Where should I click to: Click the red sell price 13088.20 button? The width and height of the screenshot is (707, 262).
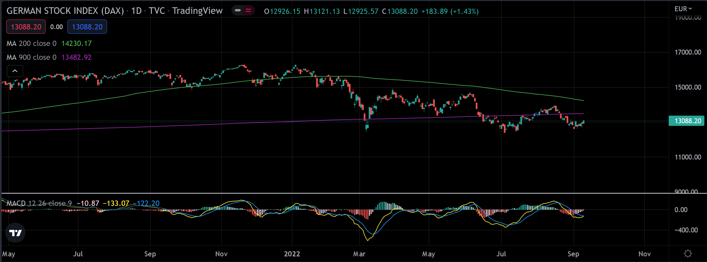[26, 27]
